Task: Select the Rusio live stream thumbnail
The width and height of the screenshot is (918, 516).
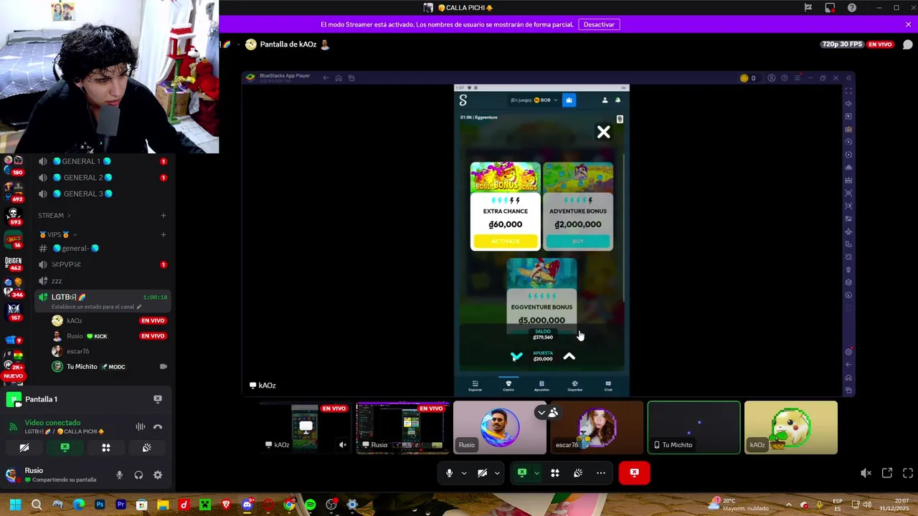Action: click(x=402, y=428)
